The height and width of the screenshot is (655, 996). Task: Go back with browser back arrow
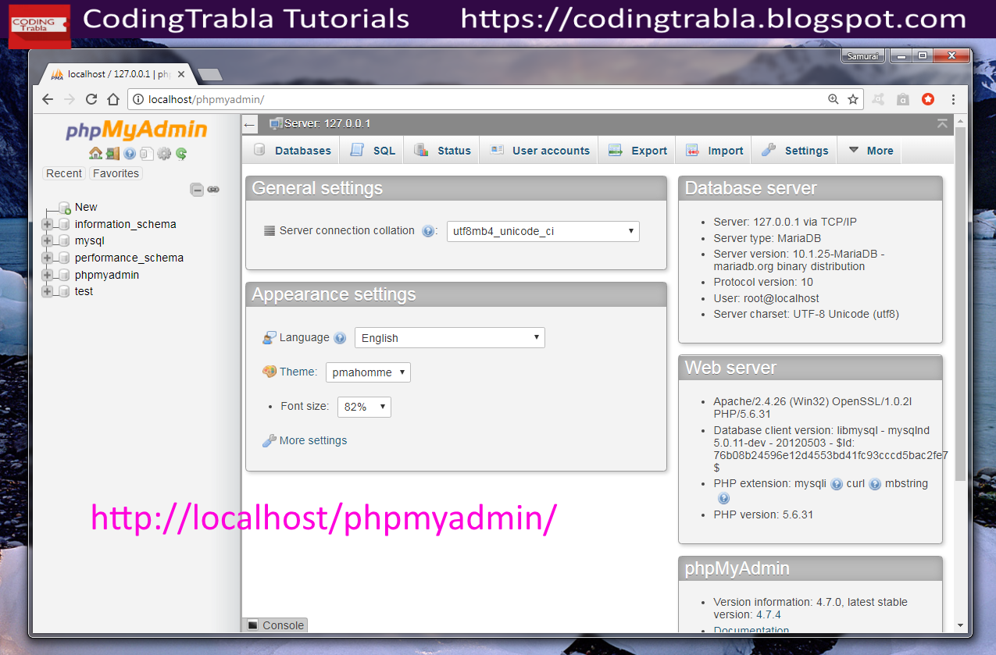48,99
